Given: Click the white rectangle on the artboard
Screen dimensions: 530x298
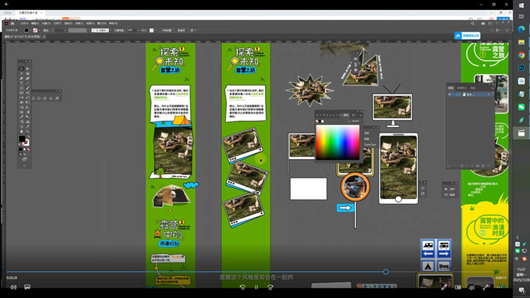Looking at the screenshot, I should (308, 189).
